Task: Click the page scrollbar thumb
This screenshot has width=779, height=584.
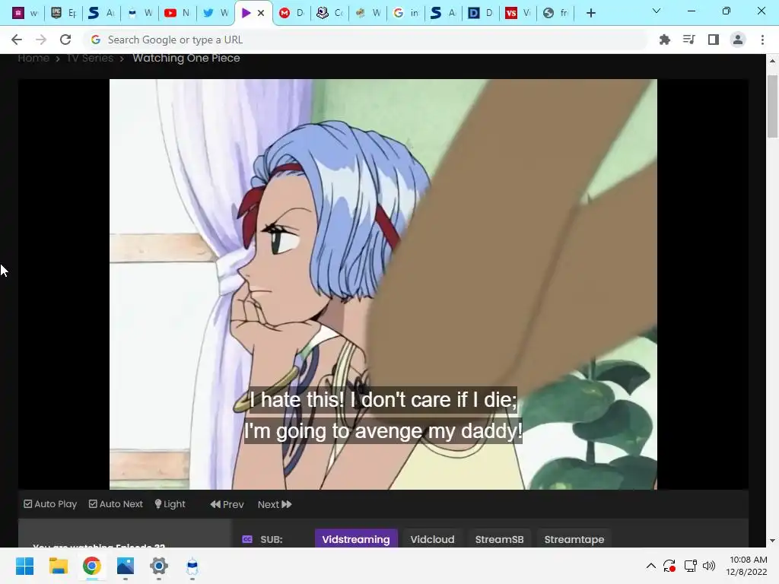Action: [x=772, y=106]
